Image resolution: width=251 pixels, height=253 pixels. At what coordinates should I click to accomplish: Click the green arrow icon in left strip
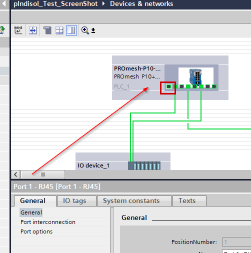pos(2,30)
